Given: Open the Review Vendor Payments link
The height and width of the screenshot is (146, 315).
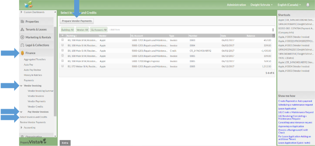Looking at the screenshot, I should click(33, 122).
